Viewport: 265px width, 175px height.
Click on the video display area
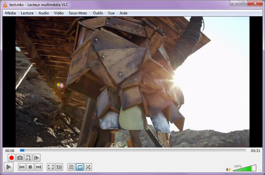pyautogui.click(x=132, y=82)
